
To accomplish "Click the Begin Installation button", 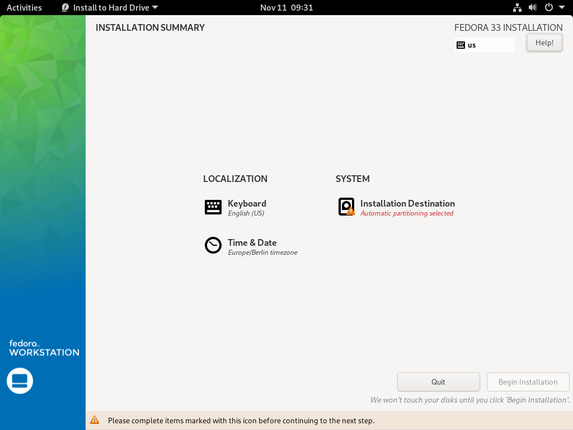I will tap(528, 382).
